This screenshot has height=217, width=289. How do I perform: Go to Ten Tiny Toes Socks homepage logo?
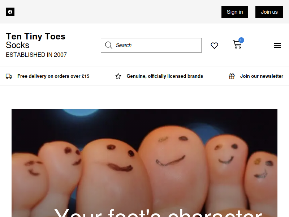(x=35, y=41)
